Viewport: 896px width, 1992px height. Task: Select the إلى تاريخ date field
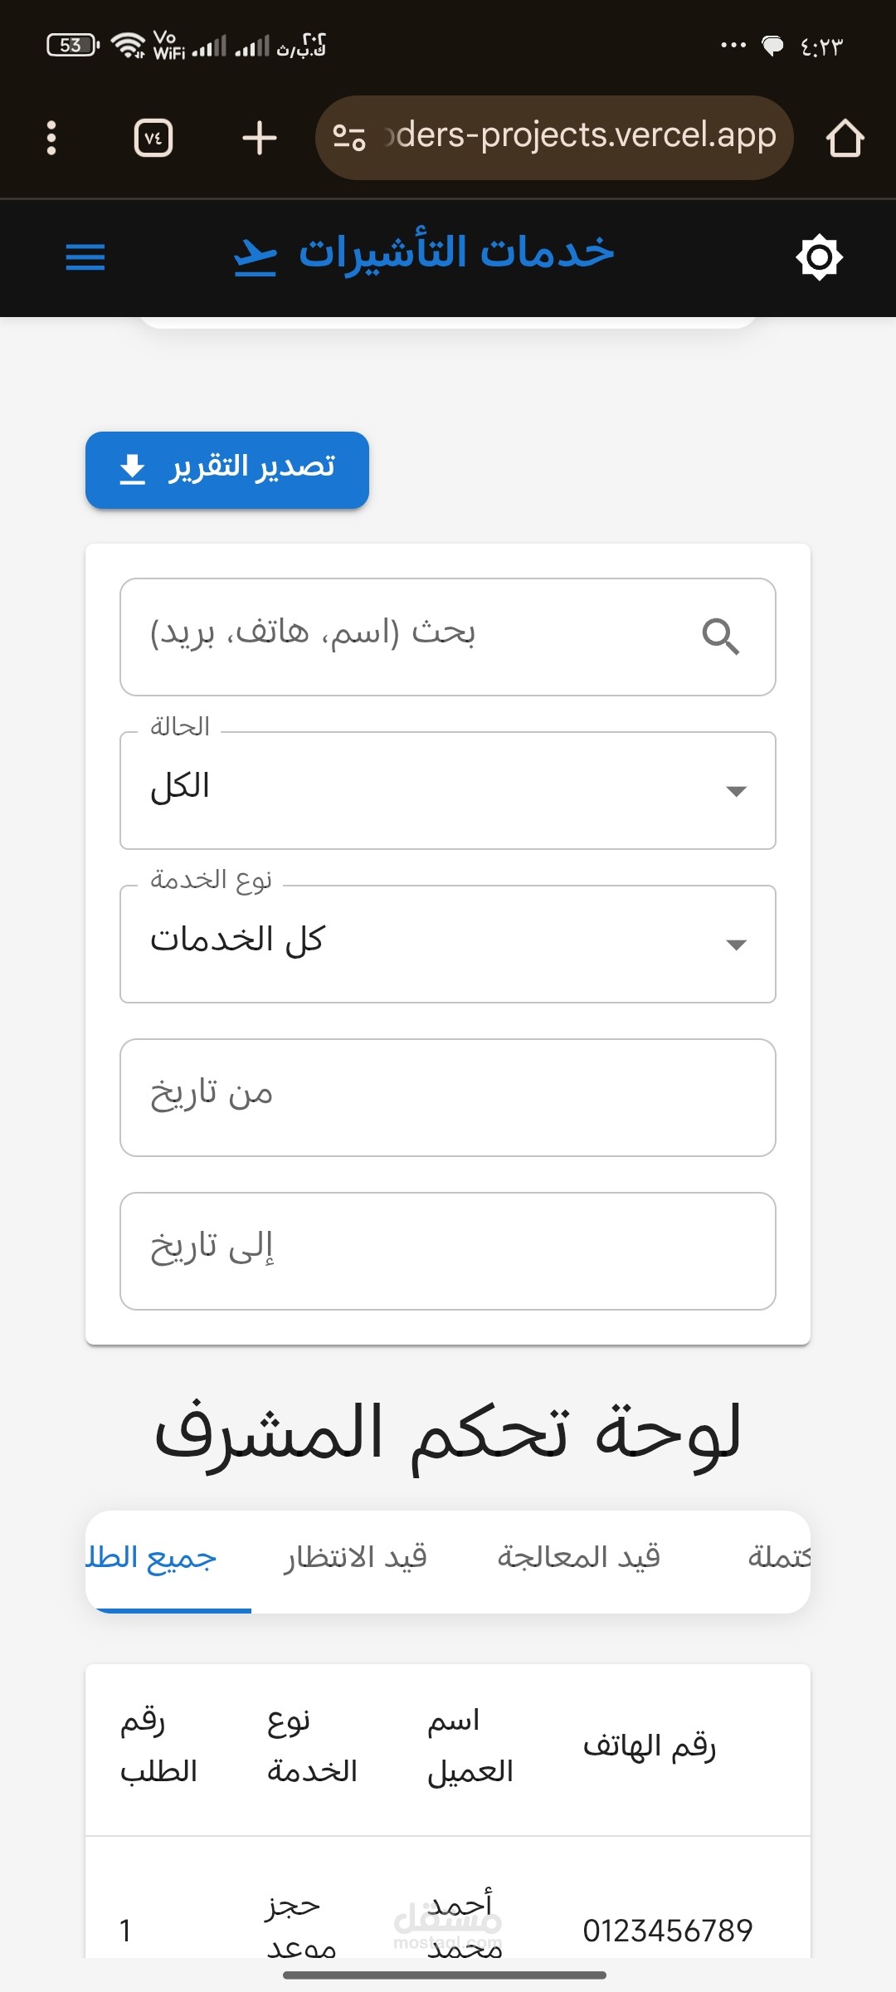[448, 1251]
